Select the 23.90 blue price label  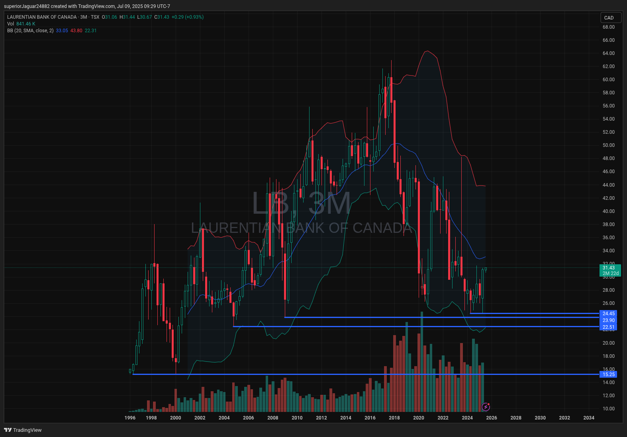click(608, 320)
